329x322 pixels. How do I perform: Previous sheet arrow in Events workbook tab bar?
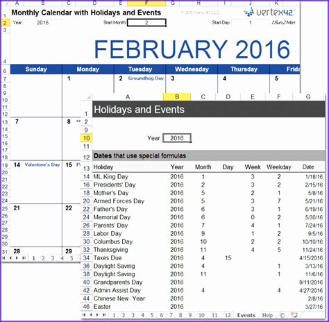click(x=91, y=315)
